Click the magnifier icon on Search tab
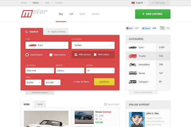The width and height of the screenshot is (191, 127). click(x=26, y=32)
